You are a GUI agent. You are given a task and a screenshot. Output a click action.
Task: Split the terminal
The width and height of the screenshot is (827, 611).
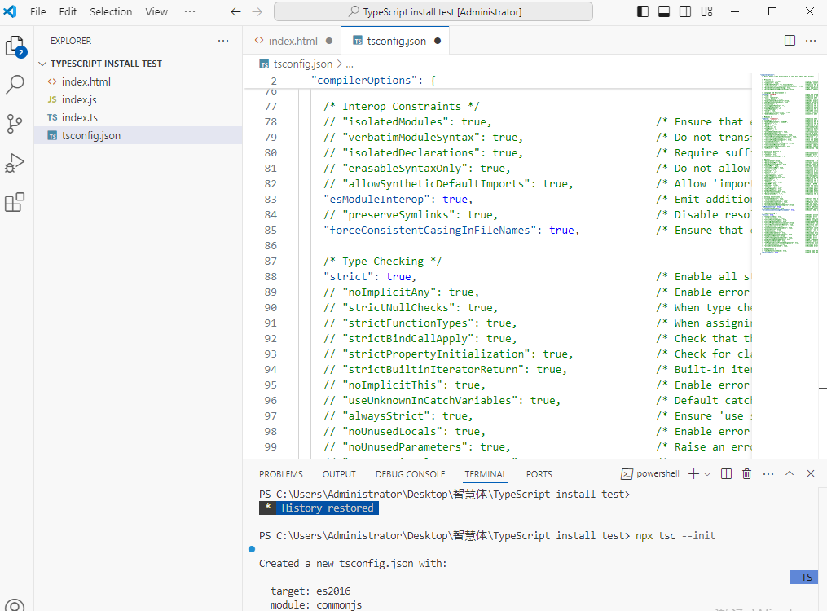(726, 474)
